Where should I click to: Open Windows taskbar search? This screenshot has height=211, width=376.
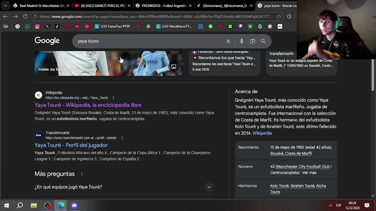[x=20, y=205]
